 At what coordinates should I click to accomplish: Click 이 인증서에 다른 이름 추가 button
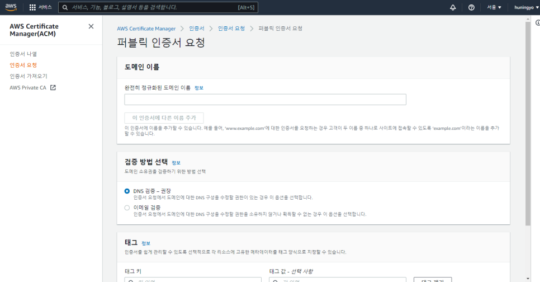coord(164,118)
